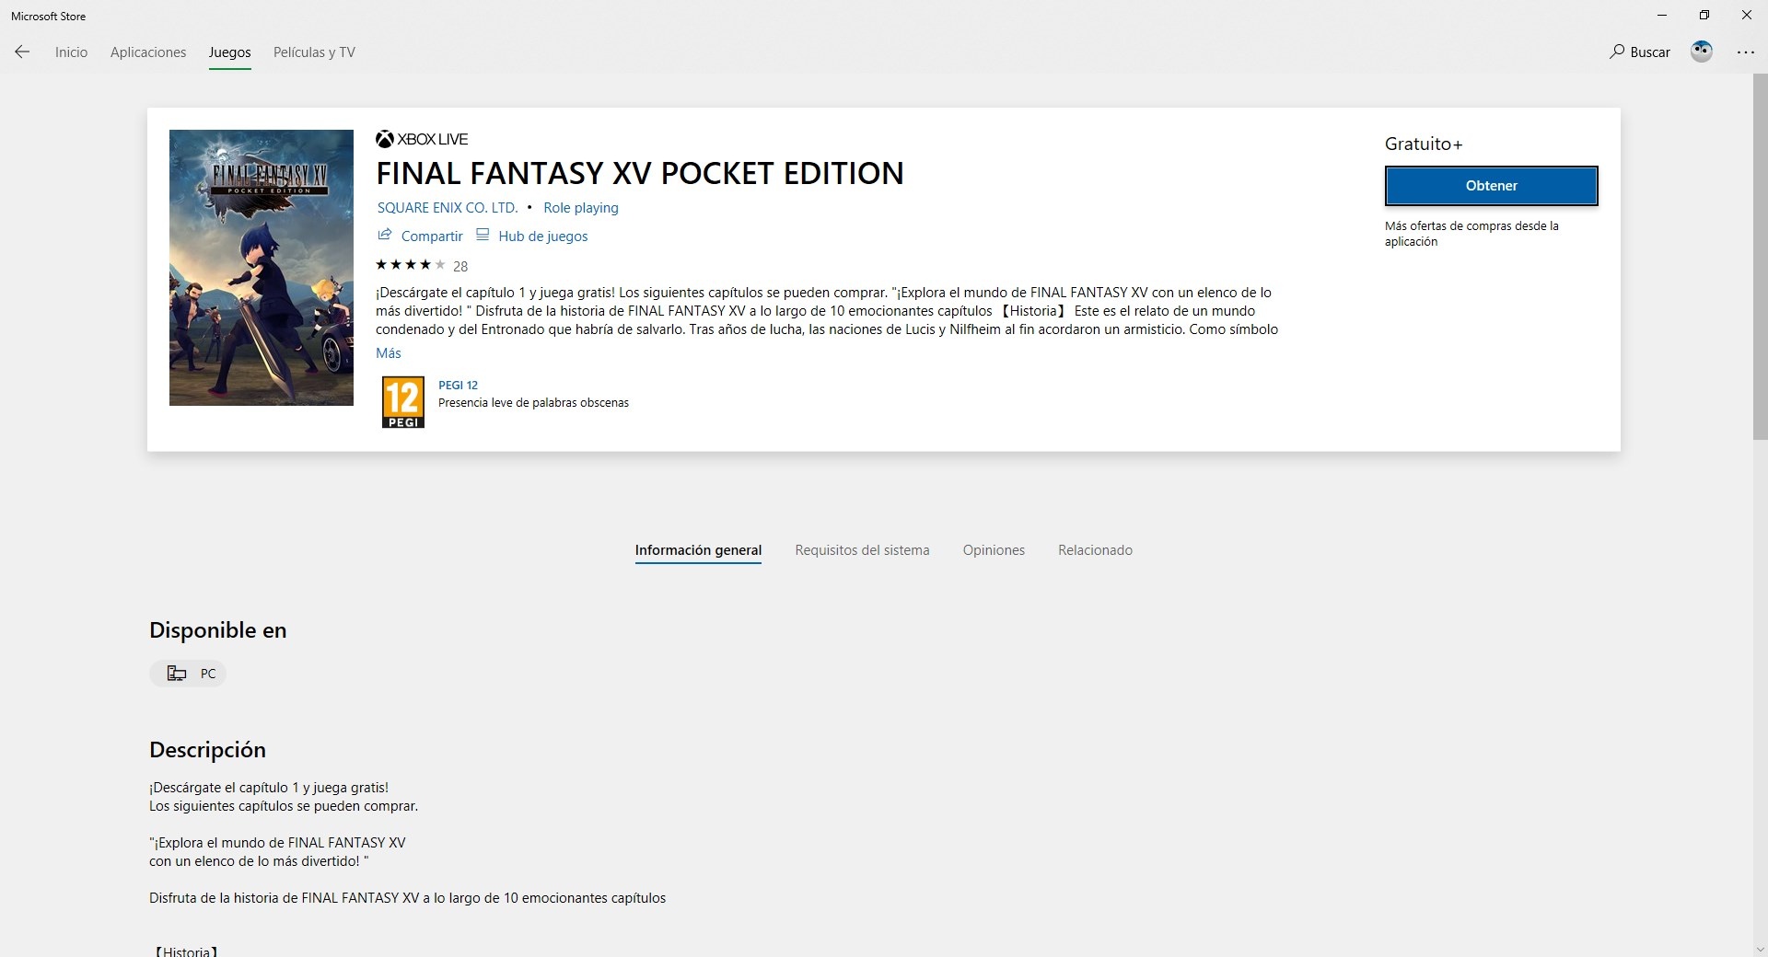The image size is (1768, 957).
Task: Switch to the Relacionado tab
Action: (x=1095, y=550)
